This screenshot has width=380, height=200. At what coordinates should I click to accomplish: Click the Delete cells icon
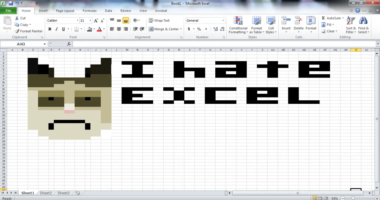(299, 21)
